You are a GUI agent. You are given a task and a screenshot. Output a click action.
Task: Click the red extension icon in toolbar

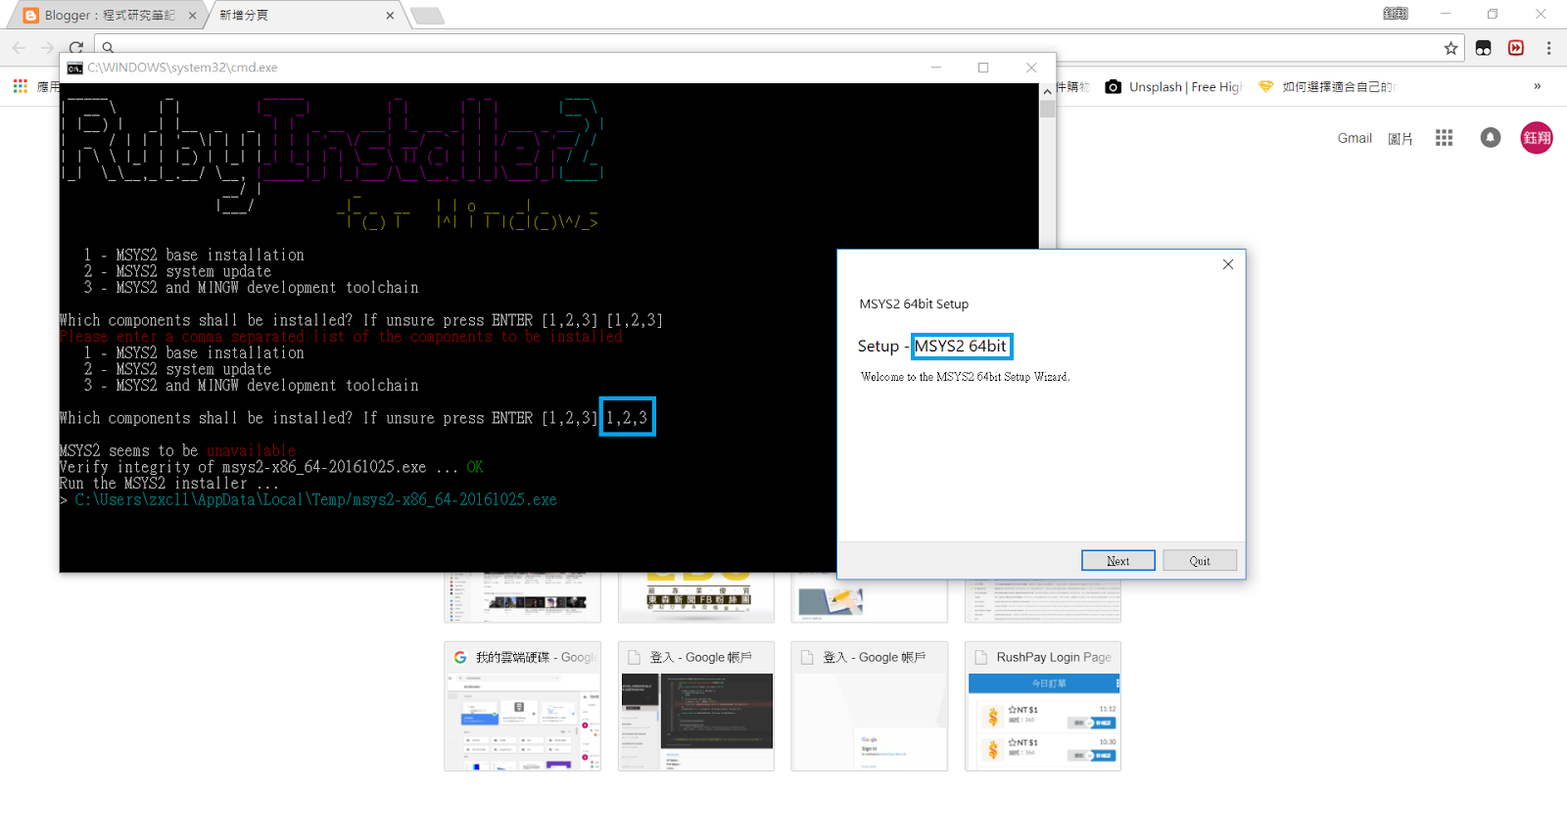pyautogui.click(x=1516, y=48)
